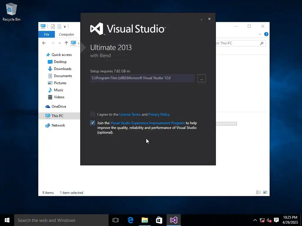The image size is (302, 226).
Task: Select Music in navigation pane
Action: (56, 90)
